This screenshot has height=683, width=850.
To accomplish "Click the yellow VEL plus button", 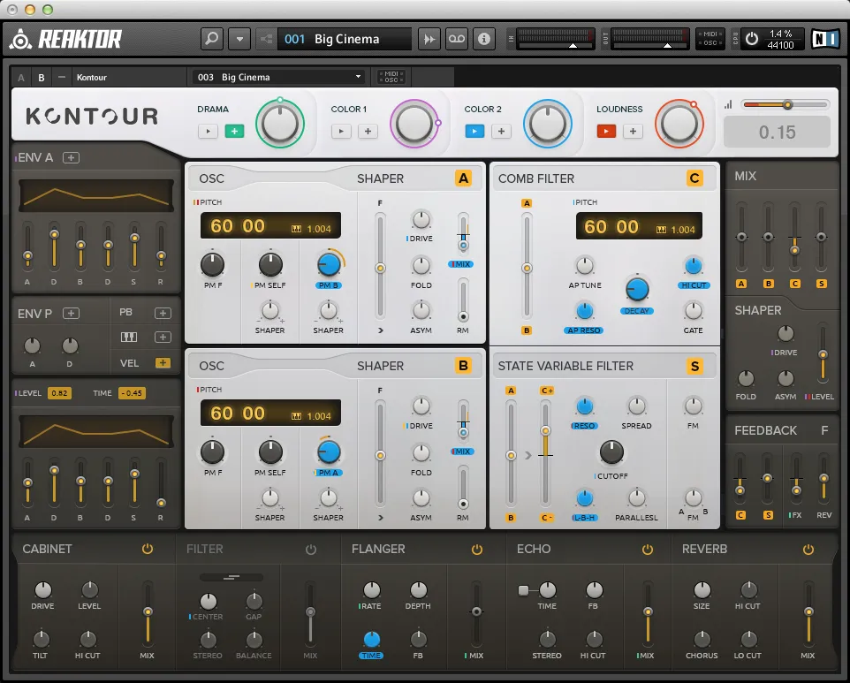I will pyautogui.click(x=163, y=362).
